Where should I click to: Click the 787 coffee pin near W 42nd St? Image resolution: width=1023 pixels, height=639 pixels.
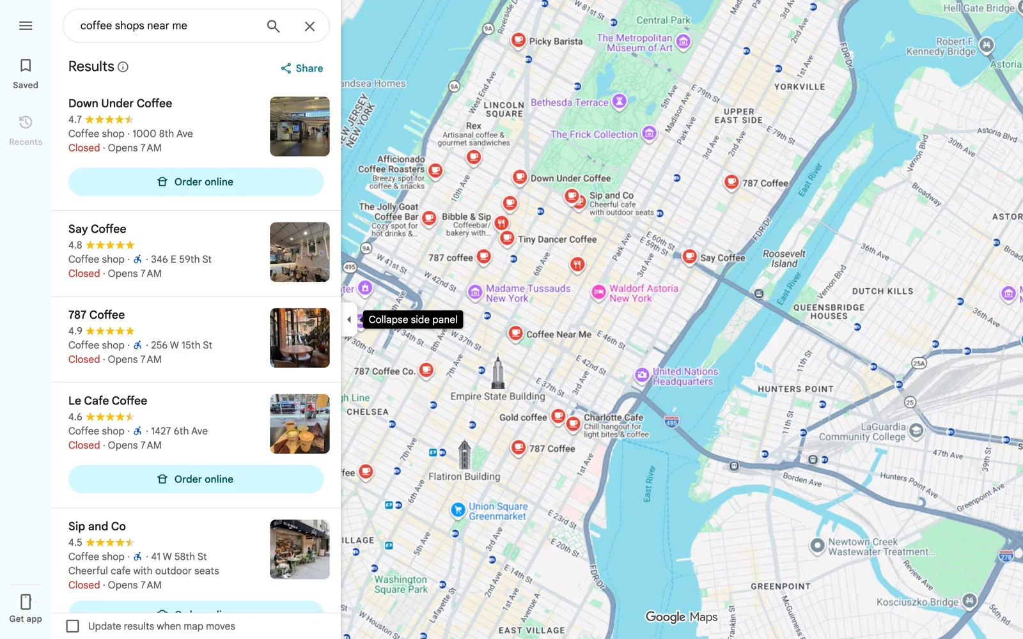click(484, 257)
